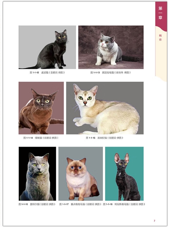169x227 pixels.
Task: Select the 图 1-1-18 figure label
Action: (x=108, y=204)
